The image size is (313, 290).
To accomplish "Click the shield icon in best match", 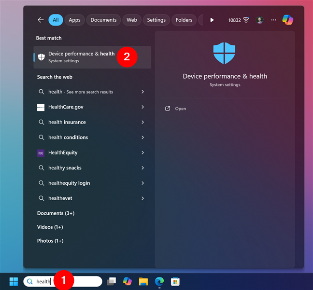I will pyautogui.click(x=42, y=57).
